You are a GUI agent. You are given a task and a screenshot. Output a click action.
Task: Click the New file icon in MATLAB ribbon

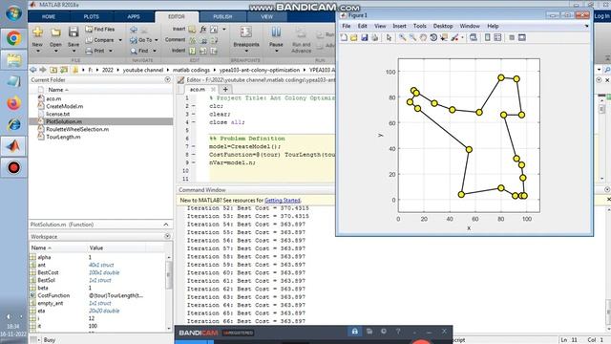[x=37, y=32]
